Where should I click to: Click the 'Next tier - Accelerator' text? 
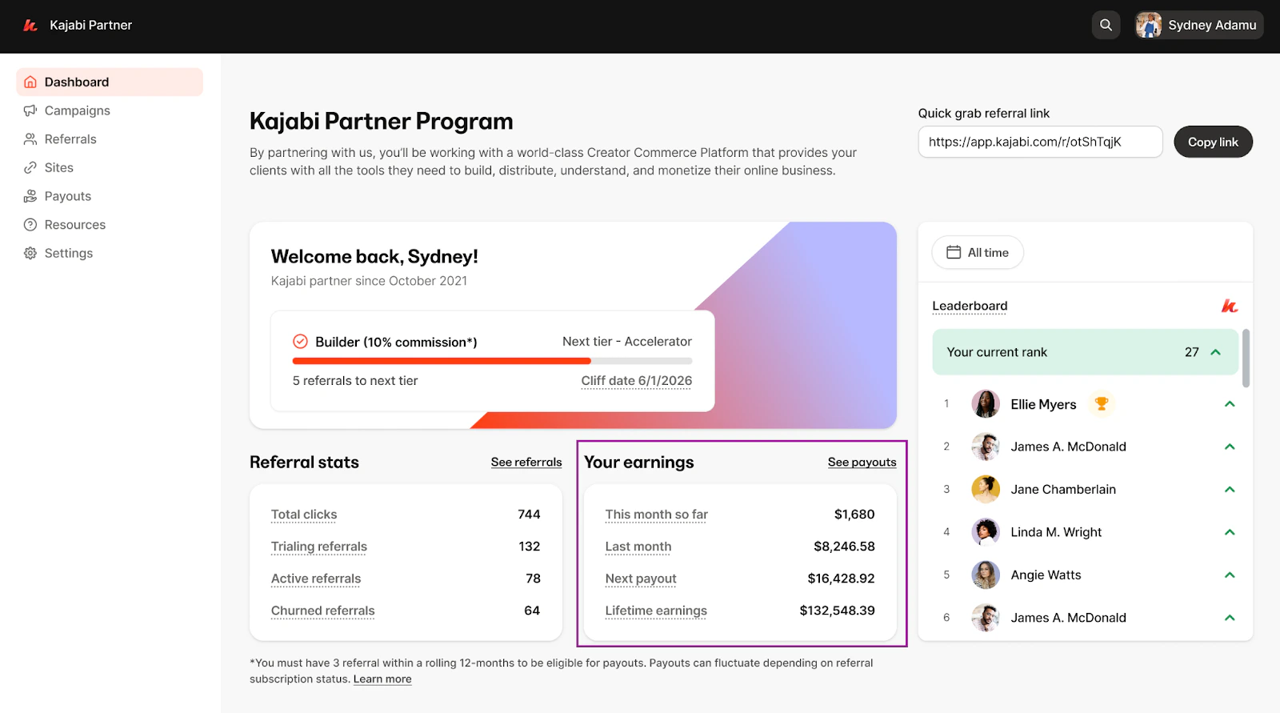click(x=627, y=341)
